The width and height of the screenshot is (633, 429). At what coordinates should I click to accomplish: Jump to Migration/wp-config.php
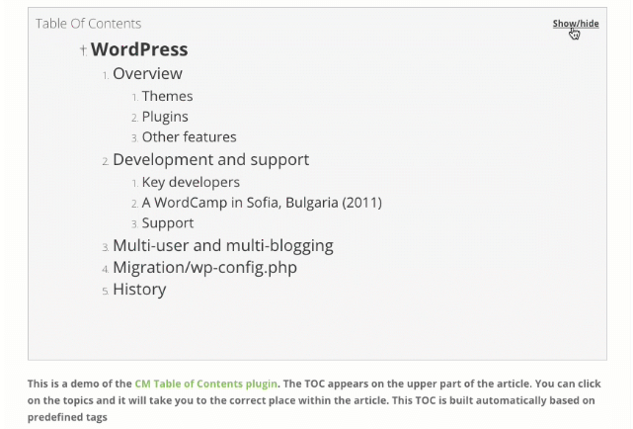click(x=204, y=267)
